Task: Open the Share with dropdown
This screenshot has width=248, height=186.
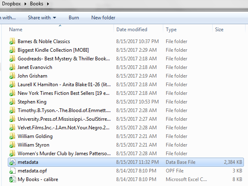Action: coord(42,18)
